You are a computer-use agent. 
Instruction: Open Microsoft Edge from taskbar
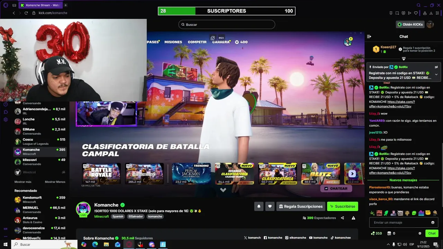(x=95, y=245)
